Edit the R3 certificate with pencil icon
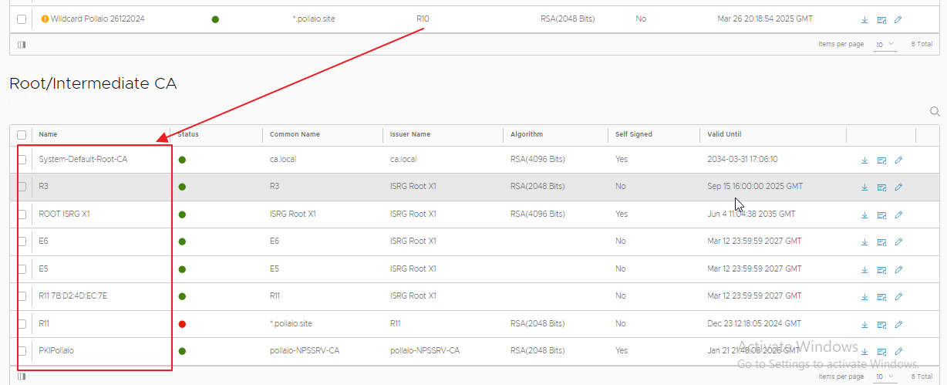The height and width of the screenshot is (385, 947). coord(898,187)
